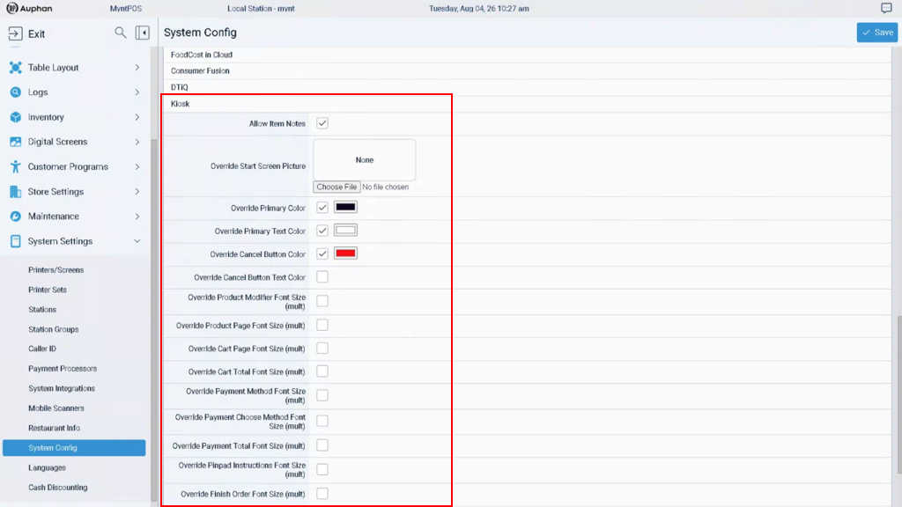Expand Store Settings chevron
This screenshot has height=507, width=902.
click(x=137, y=191)
